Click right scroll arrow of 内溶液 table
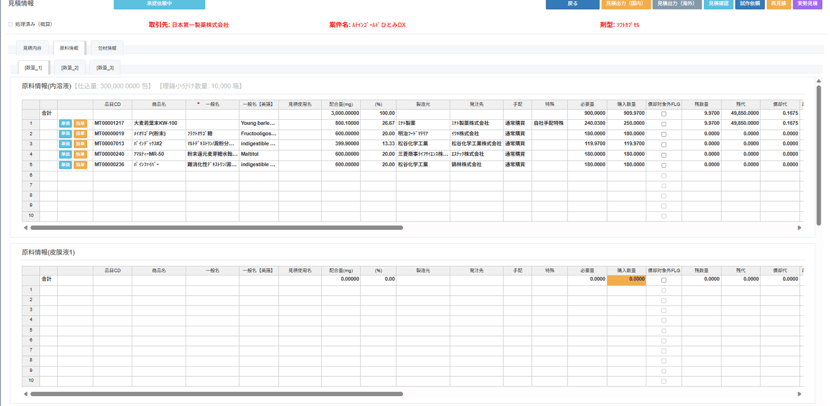The height and width of the screenshot is (406, 830). coord(799,228)
